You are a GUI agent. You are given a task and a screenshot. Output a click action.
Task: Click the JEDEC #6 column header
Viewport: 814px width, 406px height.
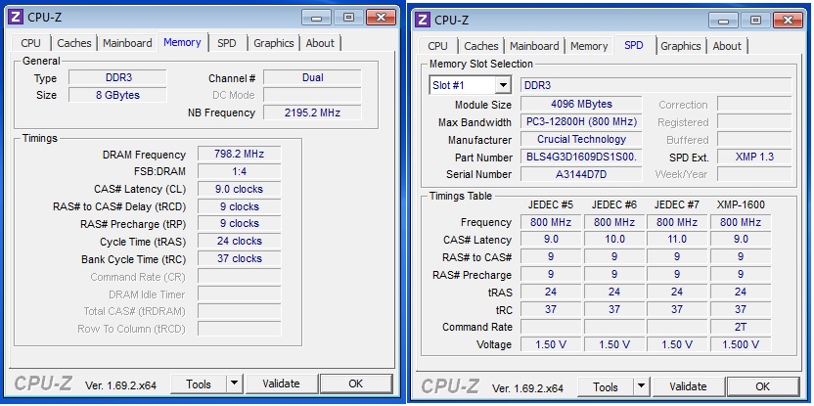coord(614,205)
